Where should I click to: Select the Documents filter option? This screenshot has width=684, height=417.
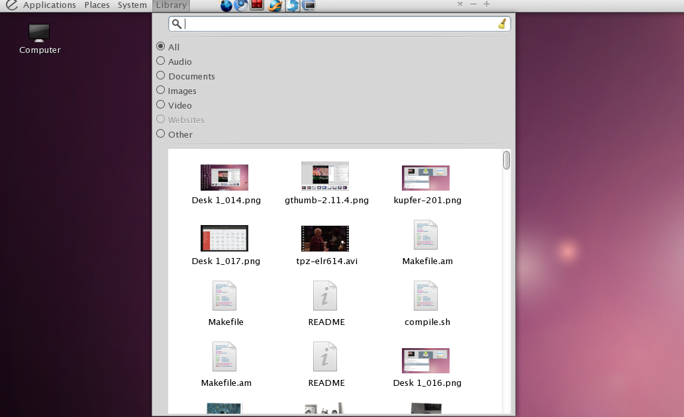160,75
